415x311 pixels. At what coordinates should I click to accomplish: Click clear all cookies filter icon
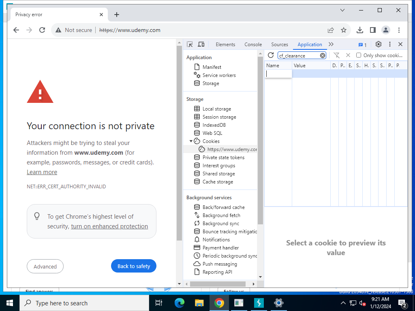point(336,55)
